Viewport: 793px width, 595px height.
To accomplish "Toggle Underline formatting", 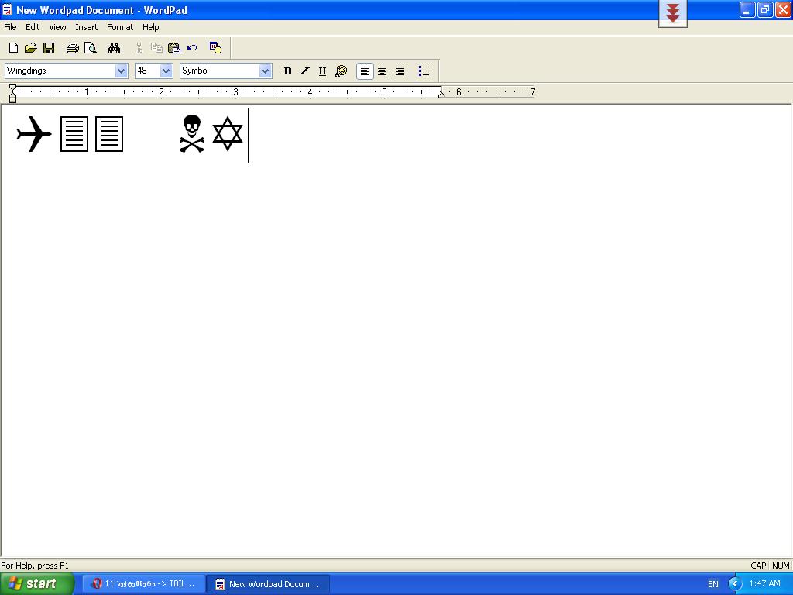I will click(322, 71).
